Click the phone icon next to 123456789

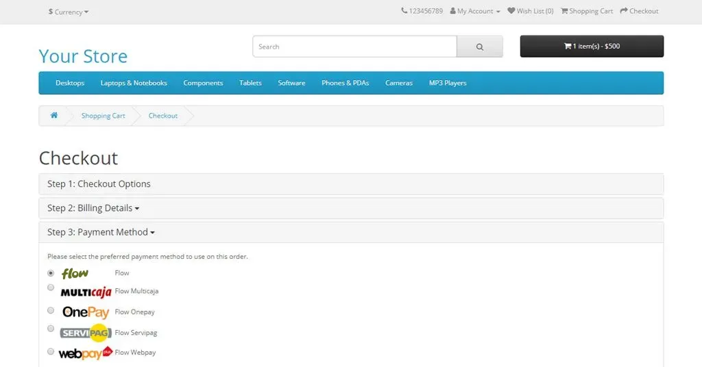[404, 11]
